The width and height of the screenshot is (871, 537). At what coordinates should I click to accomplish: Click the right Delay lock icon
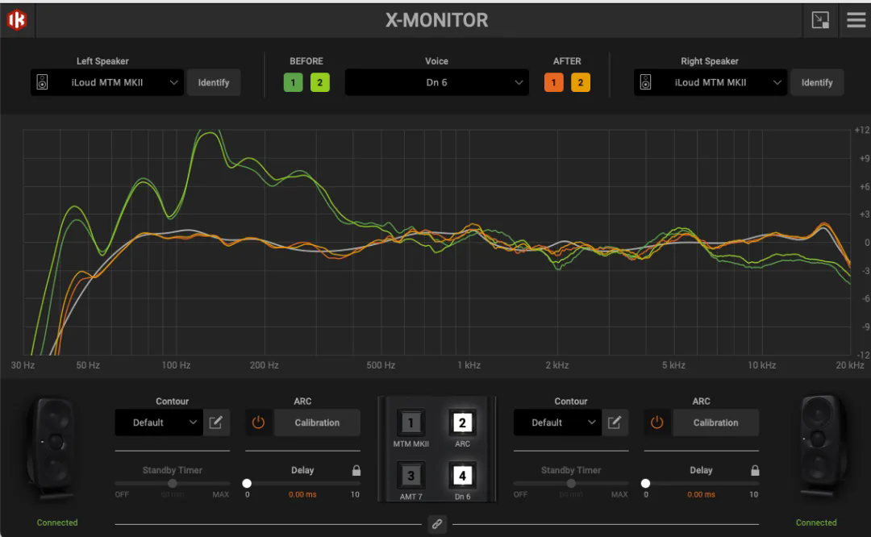click(755, 470)
